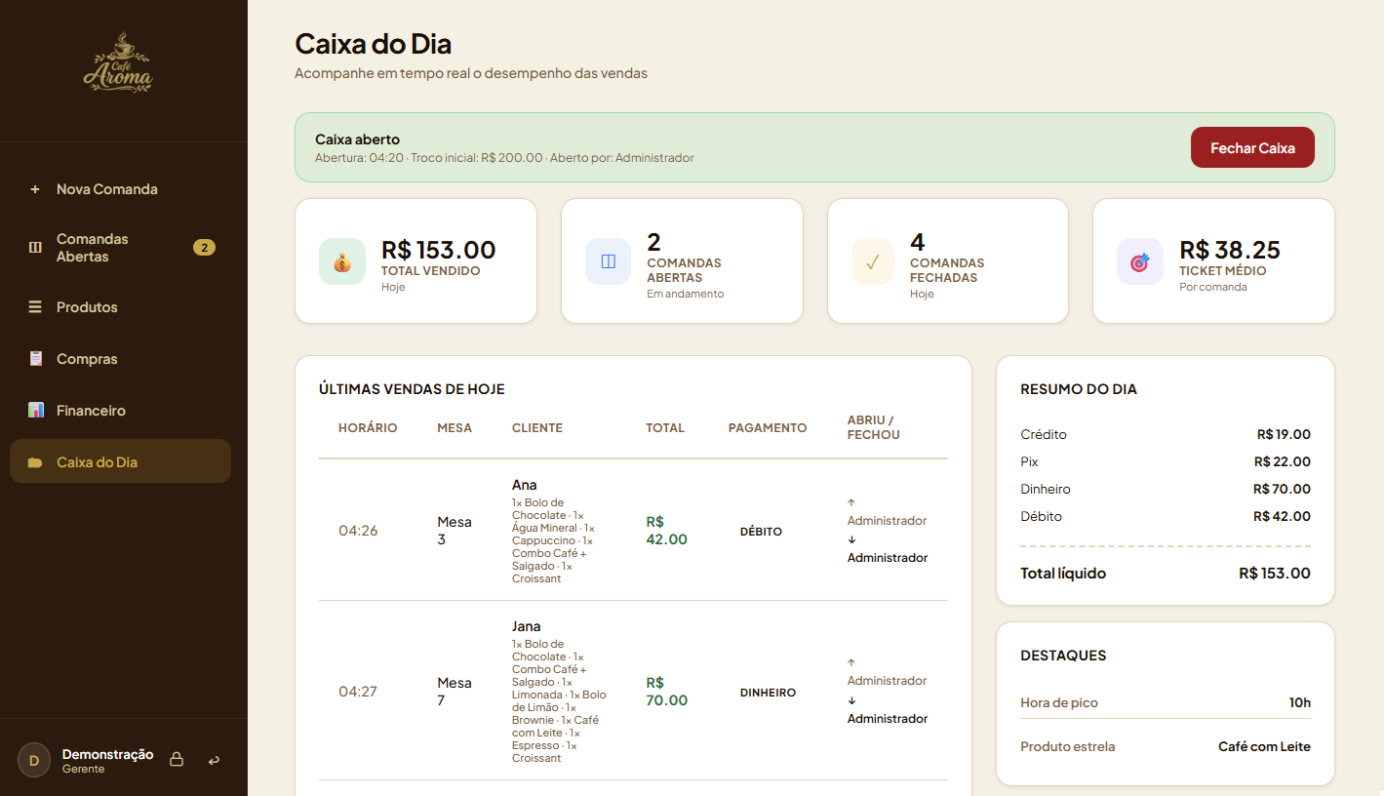Click the Mesa 3 cell

point(455,531)
